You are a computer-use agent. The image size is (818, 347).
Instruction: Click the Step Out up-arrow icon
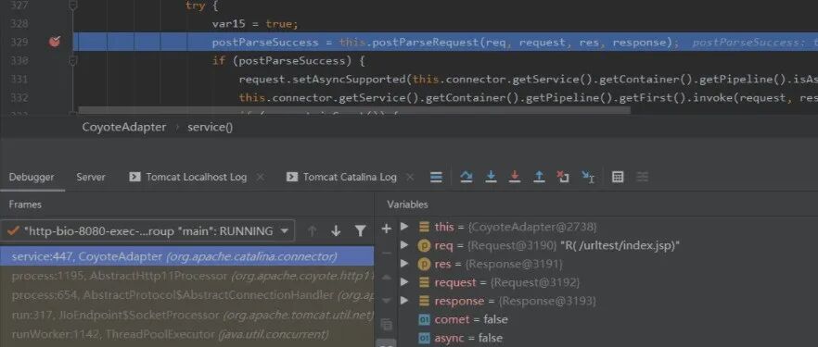click(x=539, y=177)
